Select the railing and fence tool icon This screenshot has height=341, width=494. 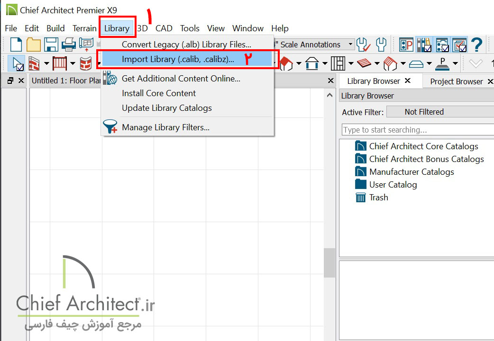pos(60,63)
